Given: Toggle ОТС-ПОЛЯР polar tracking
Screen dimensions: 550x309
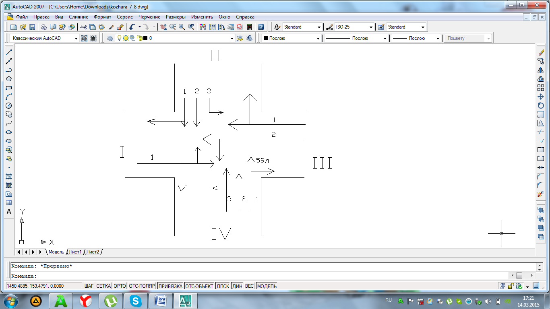Looking at the screenshot, I should point(142,286).
